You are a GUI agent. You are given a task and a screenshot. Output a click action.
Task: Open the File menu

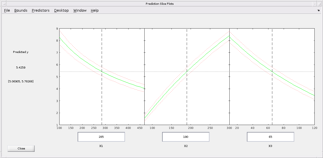(x=7, y=10)
